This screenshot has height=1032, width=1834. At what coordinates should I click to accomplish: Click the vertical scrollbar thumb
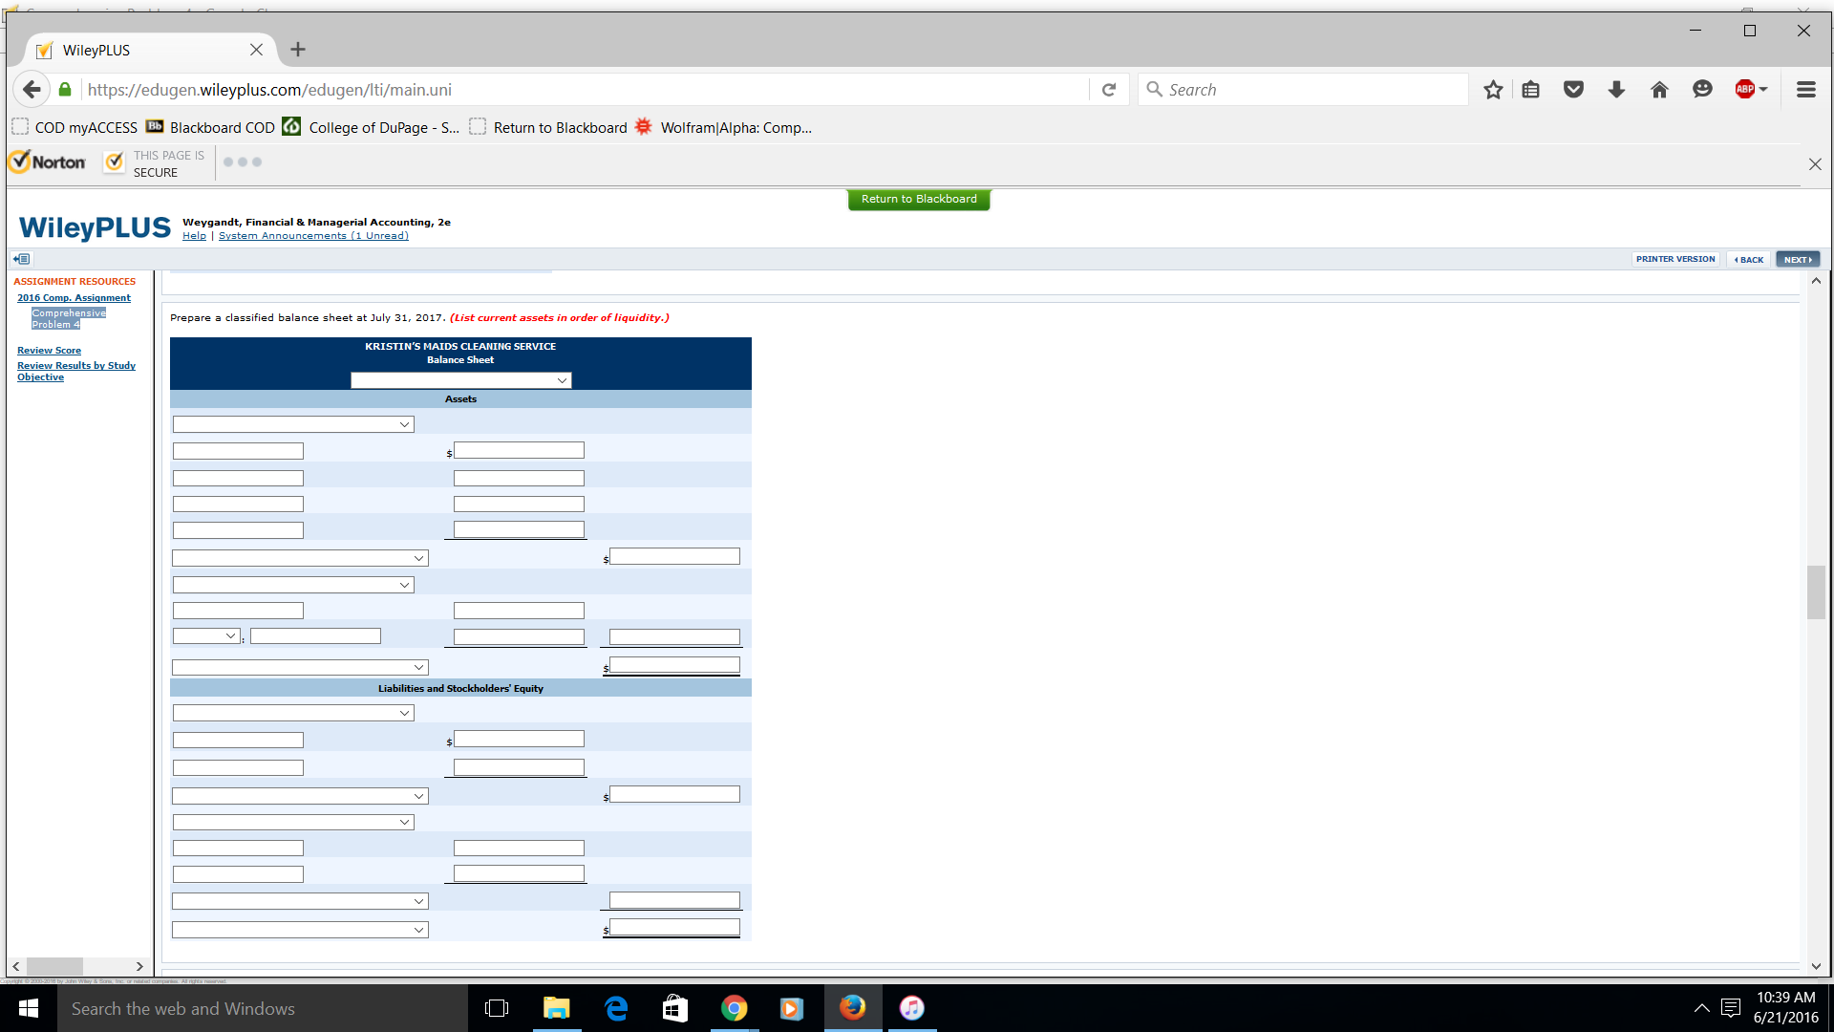tap(1816, 592)
